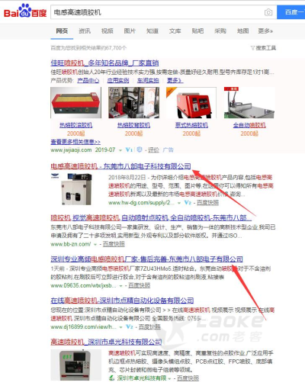Expand dropdown arrow after www.hw-dg.com
The image size is (305, 389).
[x=179, y=203]
